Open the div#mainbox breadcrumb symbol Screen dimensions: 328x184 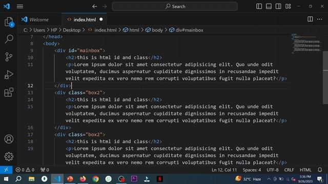point(187,30)
